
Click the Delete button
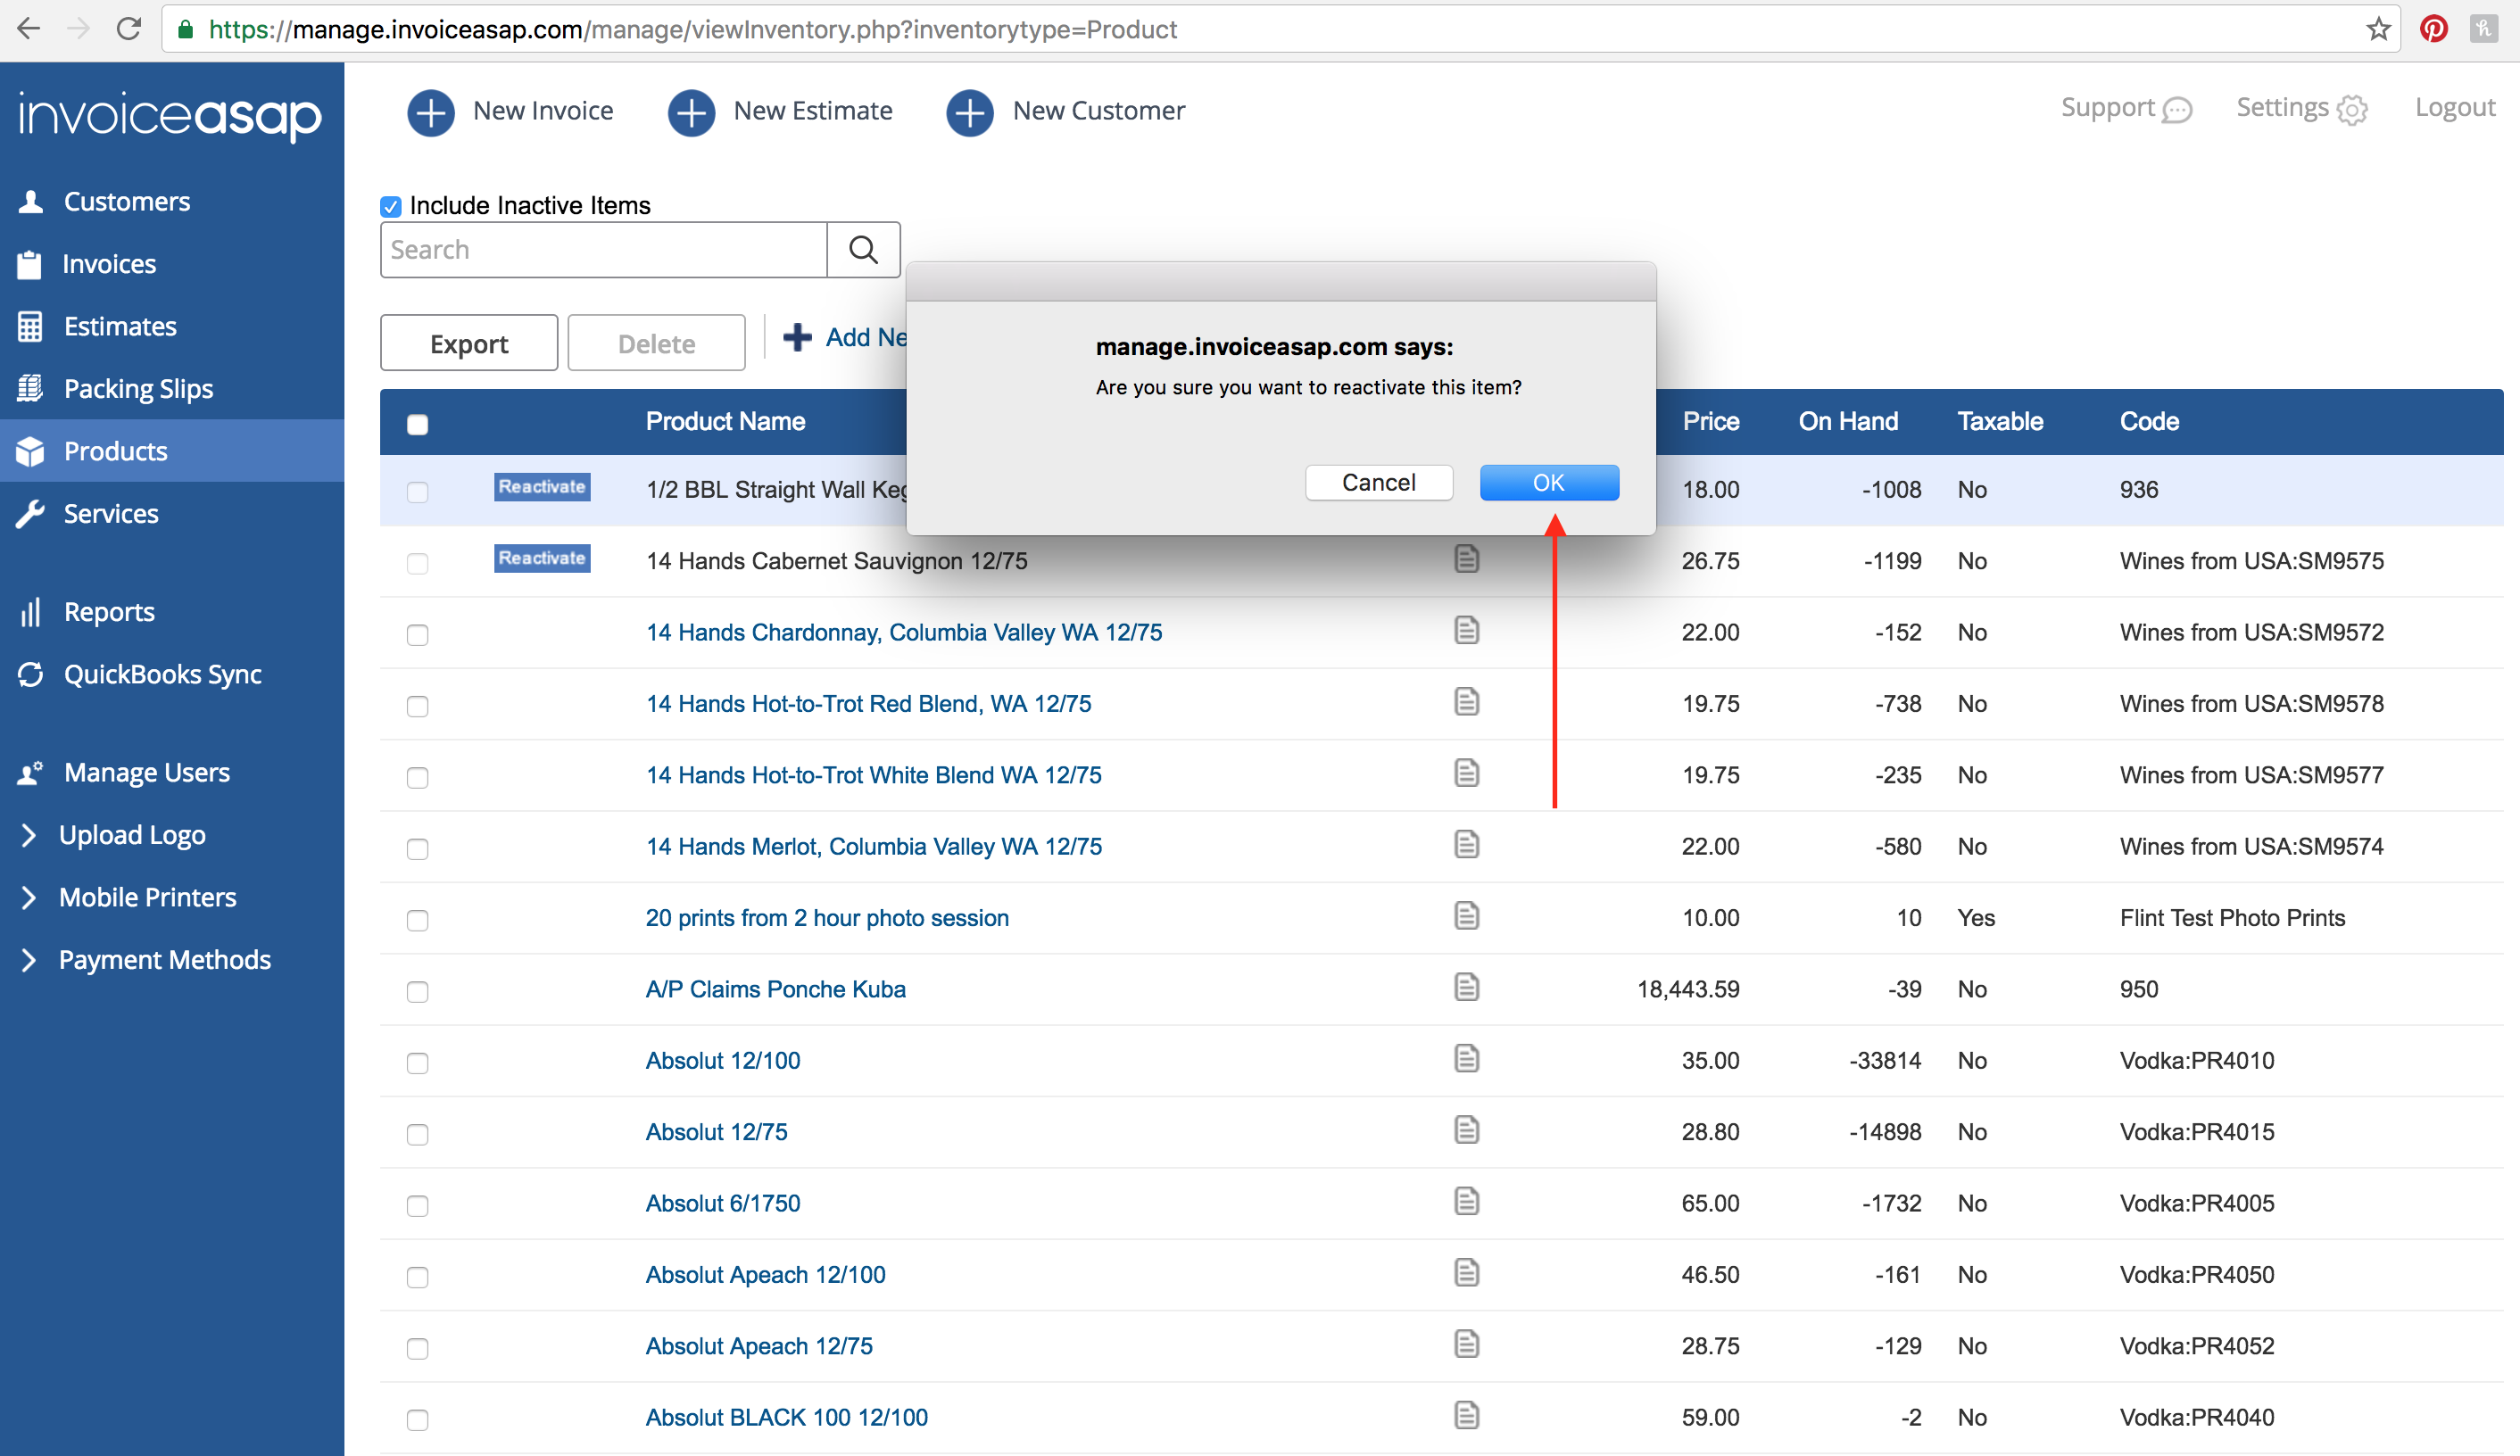point(656,343)
